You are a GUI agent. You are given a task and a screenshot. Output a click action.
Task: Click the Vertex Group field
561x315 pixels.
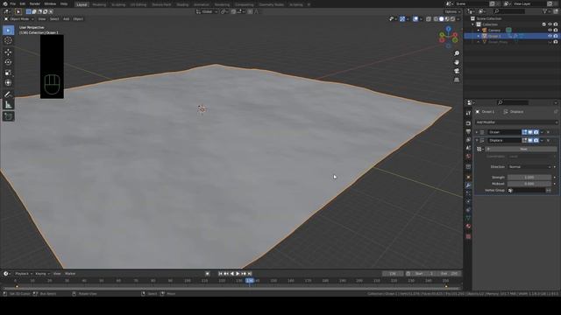[x=526, y=191]
